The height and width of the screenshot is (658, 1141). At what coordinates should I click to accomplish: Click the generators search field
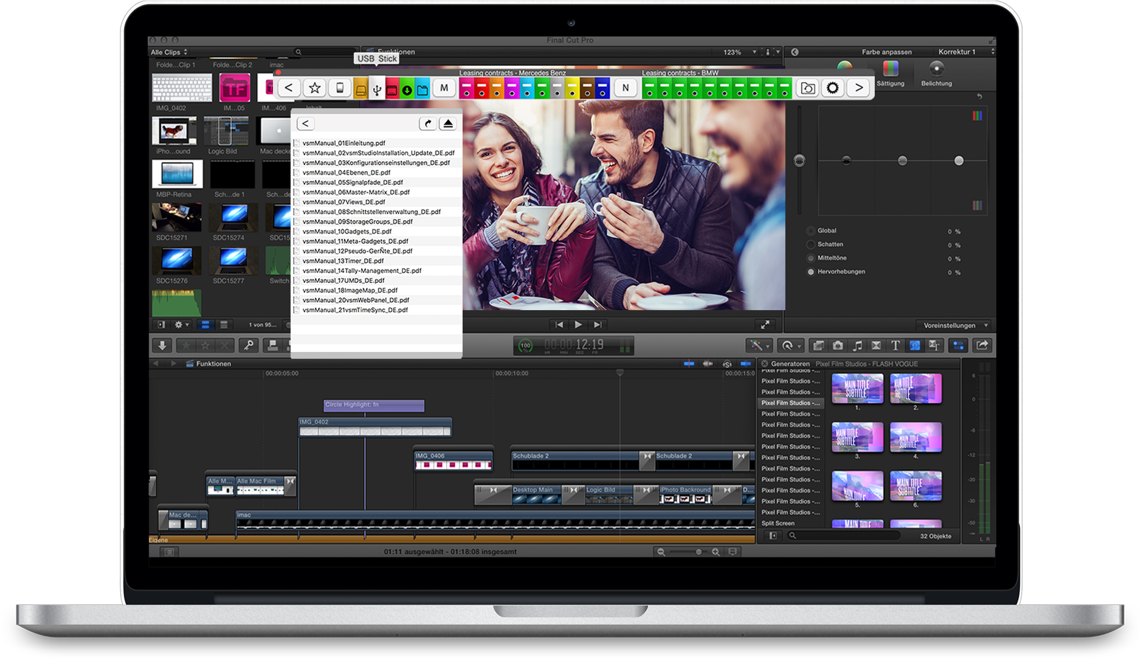(845, 536)
